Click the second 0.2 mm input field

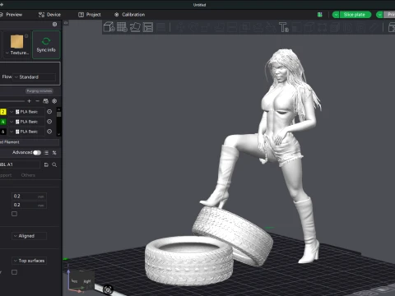pos(29,205)
